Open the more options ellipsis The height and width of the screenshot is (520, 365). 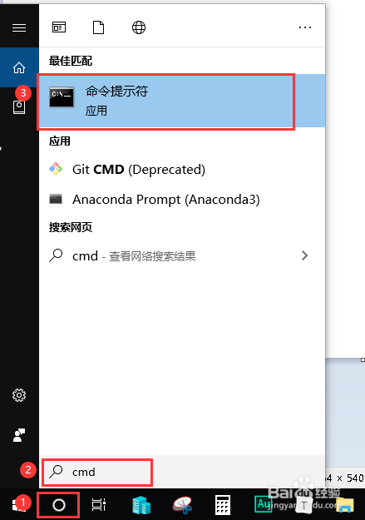[x=305, y=27]
